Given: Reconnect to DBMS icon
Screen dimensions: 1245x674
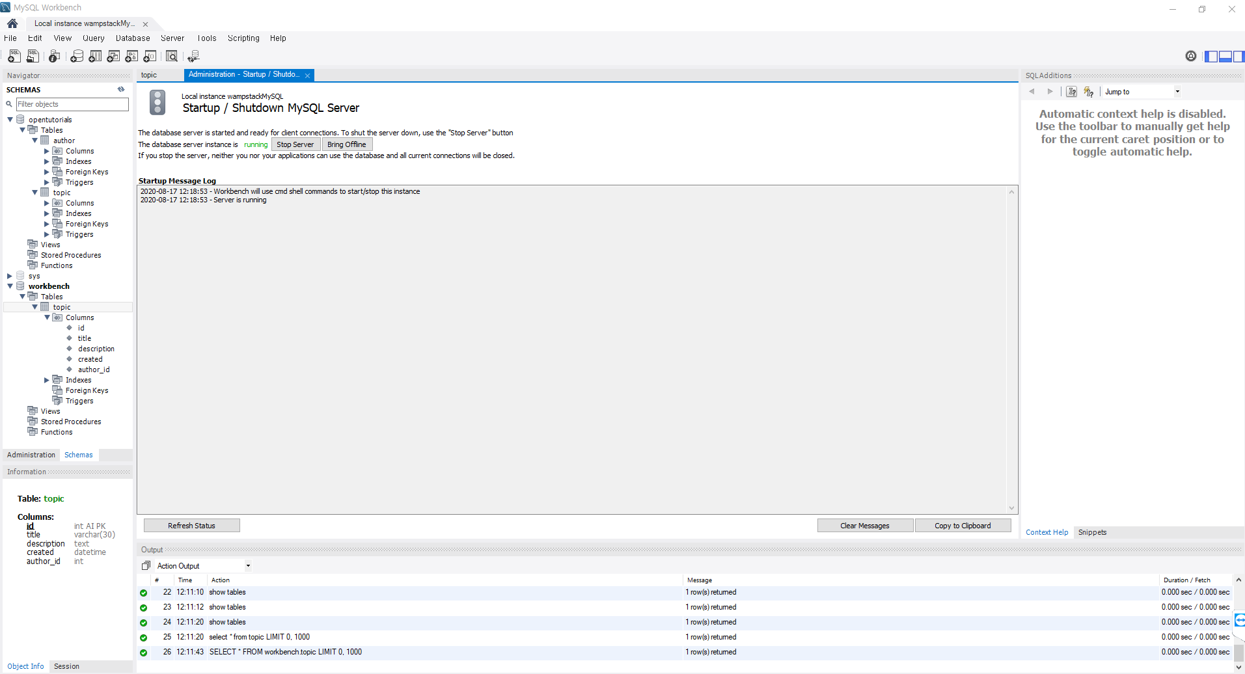Looking at the screenshot, I should (193, 57).
